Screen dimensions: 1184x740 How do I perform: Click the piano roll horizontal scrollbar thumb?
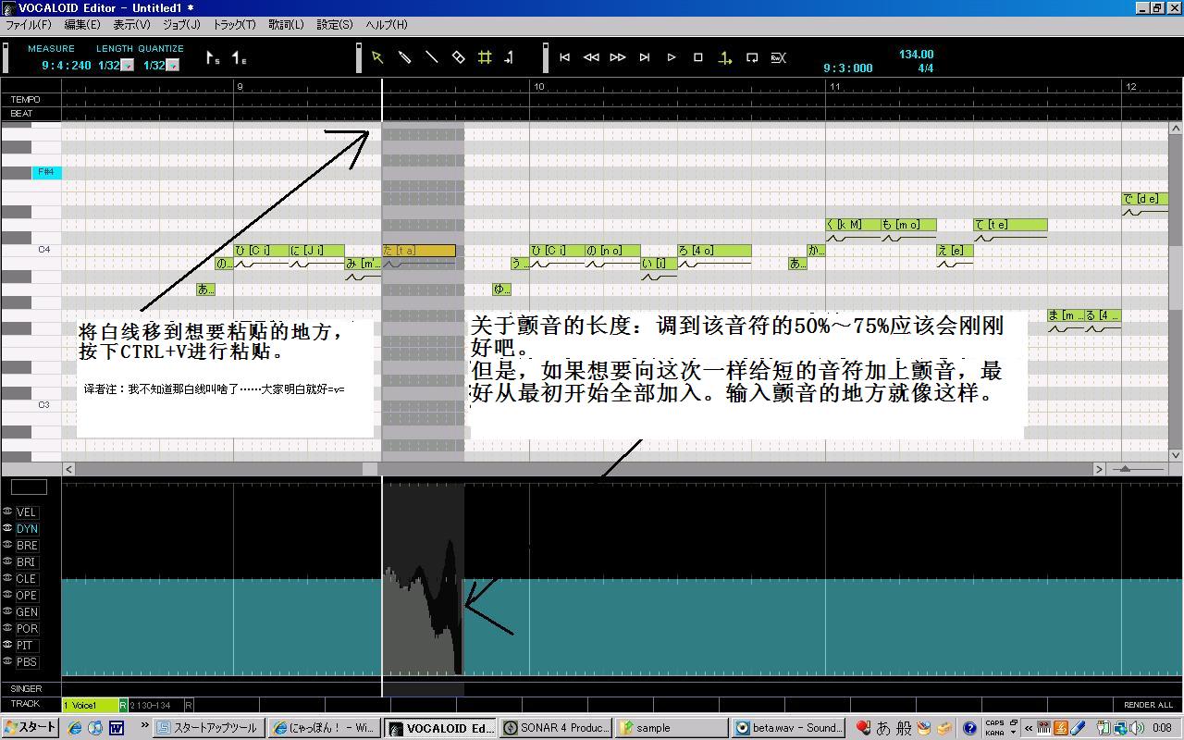[371, 469]
